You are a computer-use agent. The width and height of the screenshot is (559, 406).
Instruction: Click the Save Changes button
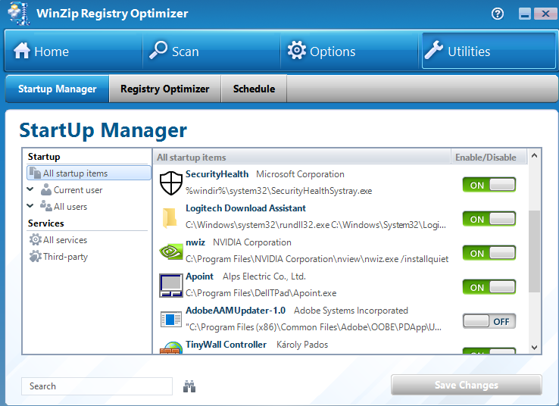(467, 385)
